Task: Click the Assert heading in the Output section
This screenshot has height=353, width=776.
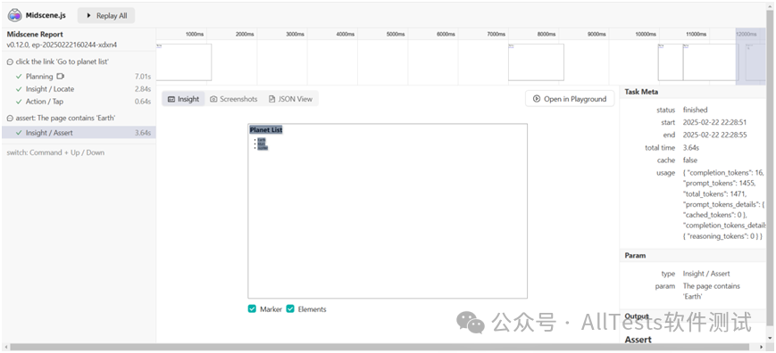Action: pyautogui.click(x=638, y=340)
